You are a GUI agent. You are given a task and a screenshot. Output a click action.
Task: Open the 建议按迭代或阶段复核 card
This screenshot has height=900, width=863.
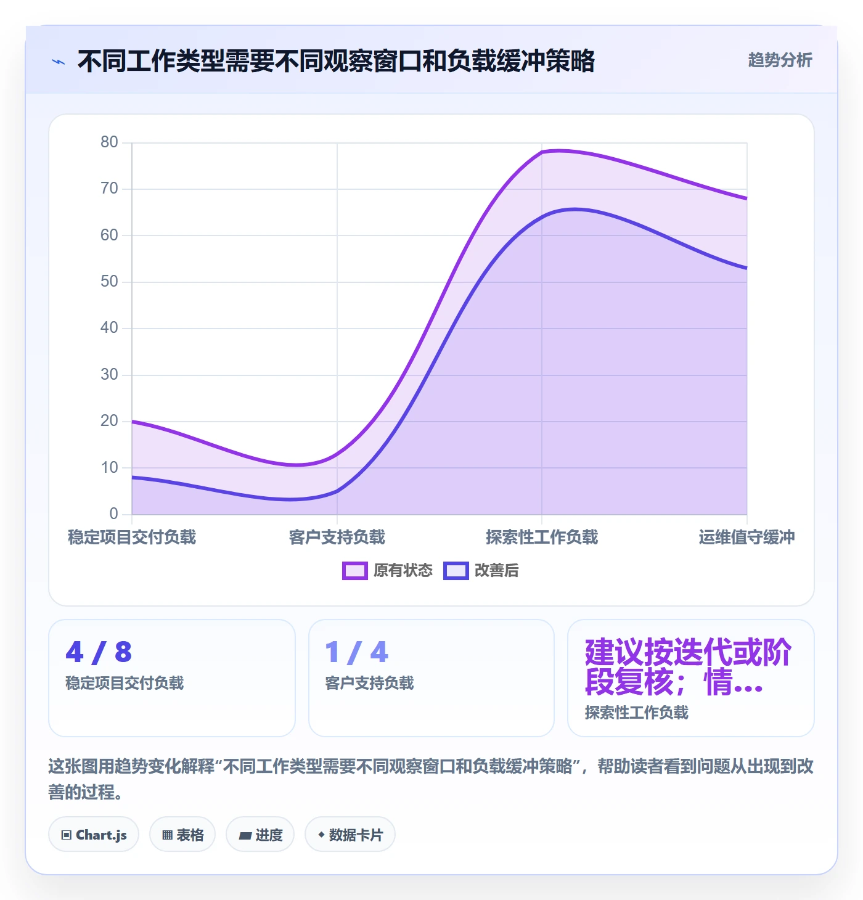click(x=691, y=678)
